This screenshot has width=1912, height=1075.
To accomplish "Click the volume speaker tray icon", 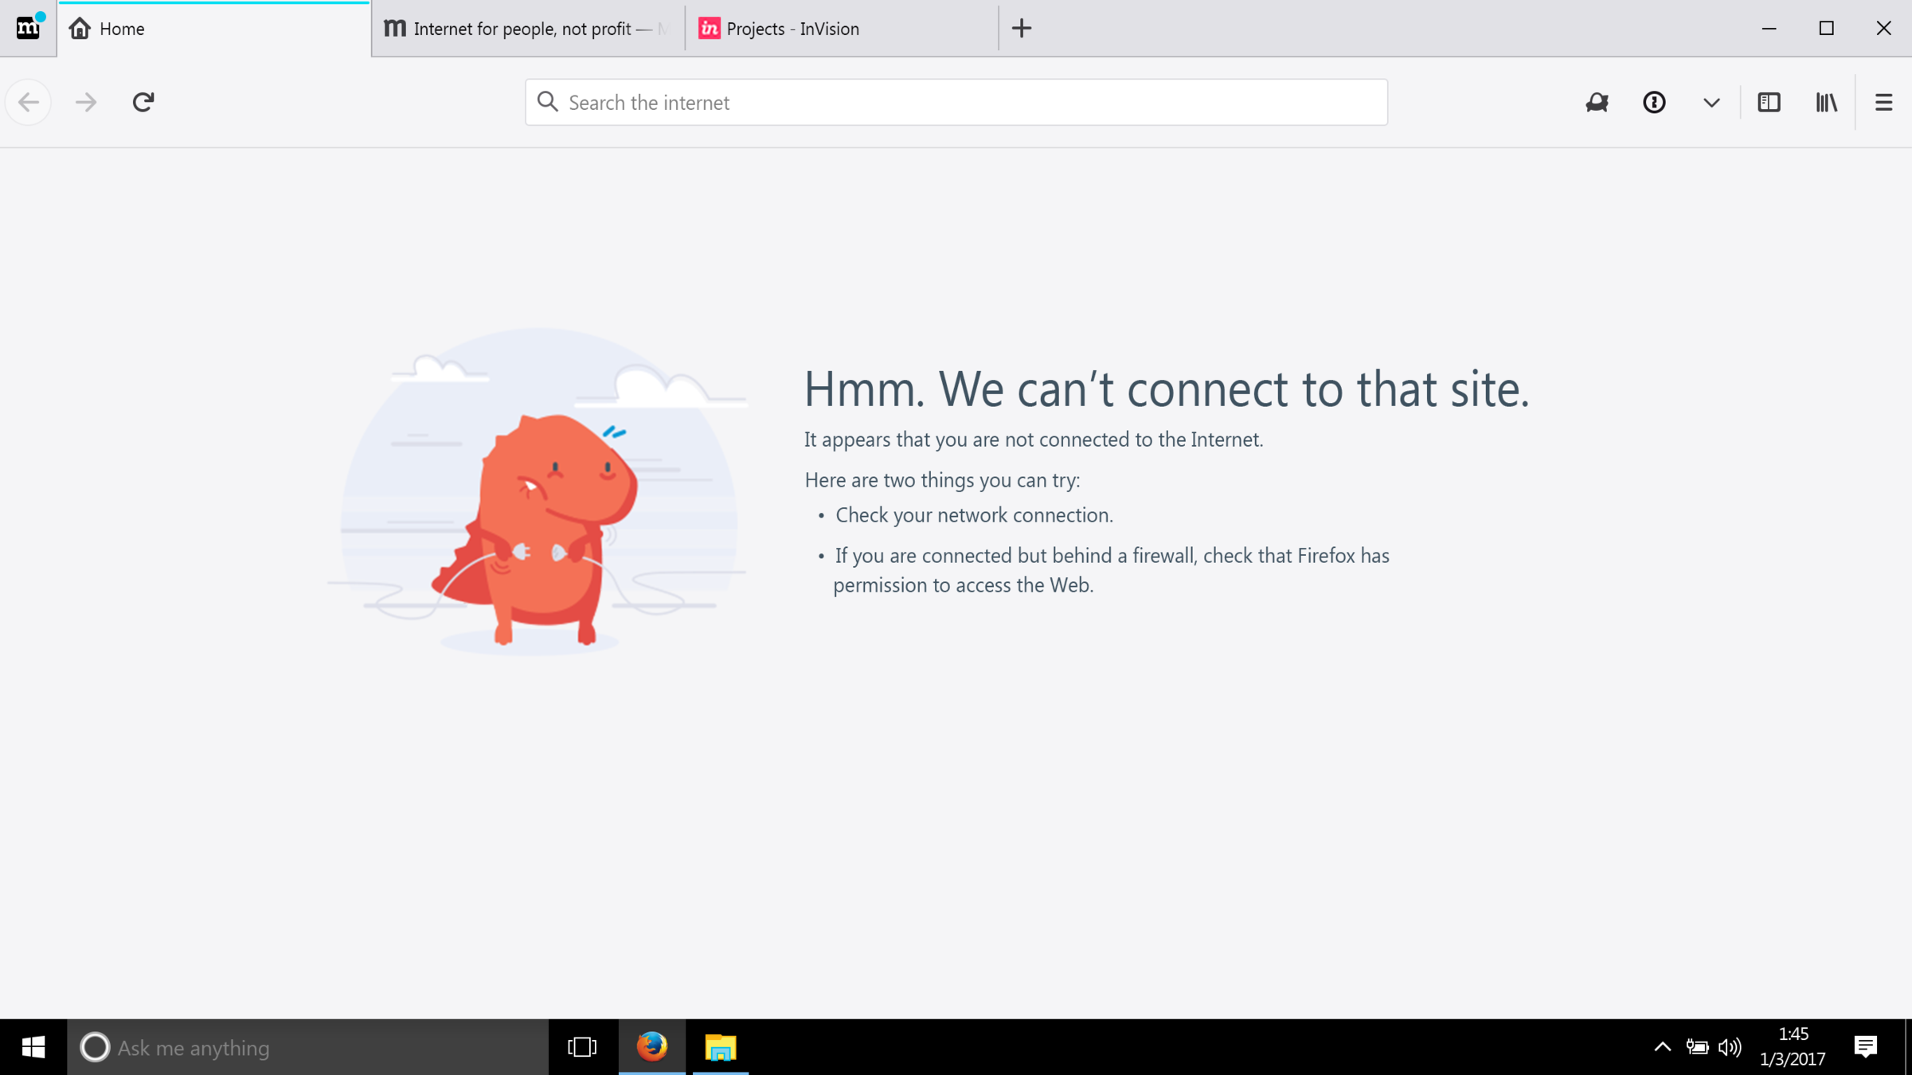I will pyautogui.click(x=1729, y=1047).
